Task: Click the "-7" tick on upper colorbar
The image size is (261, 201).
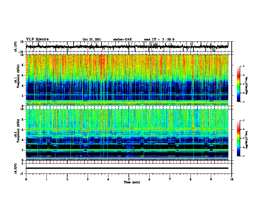Action: (243, 102)
